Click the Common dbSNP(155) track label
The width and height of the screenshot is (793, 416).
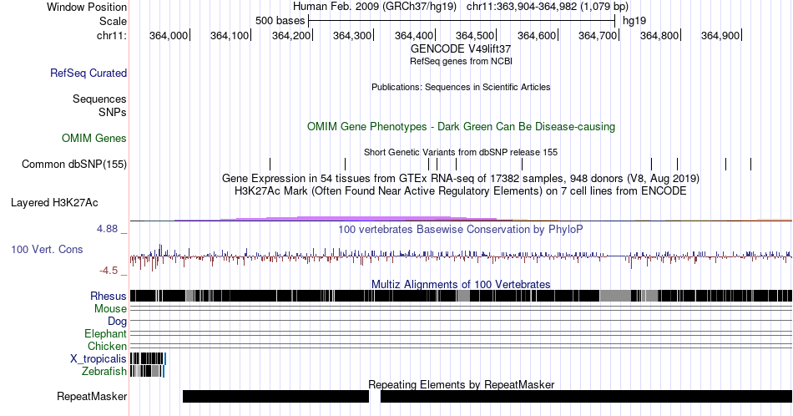[x=73, y=164]
